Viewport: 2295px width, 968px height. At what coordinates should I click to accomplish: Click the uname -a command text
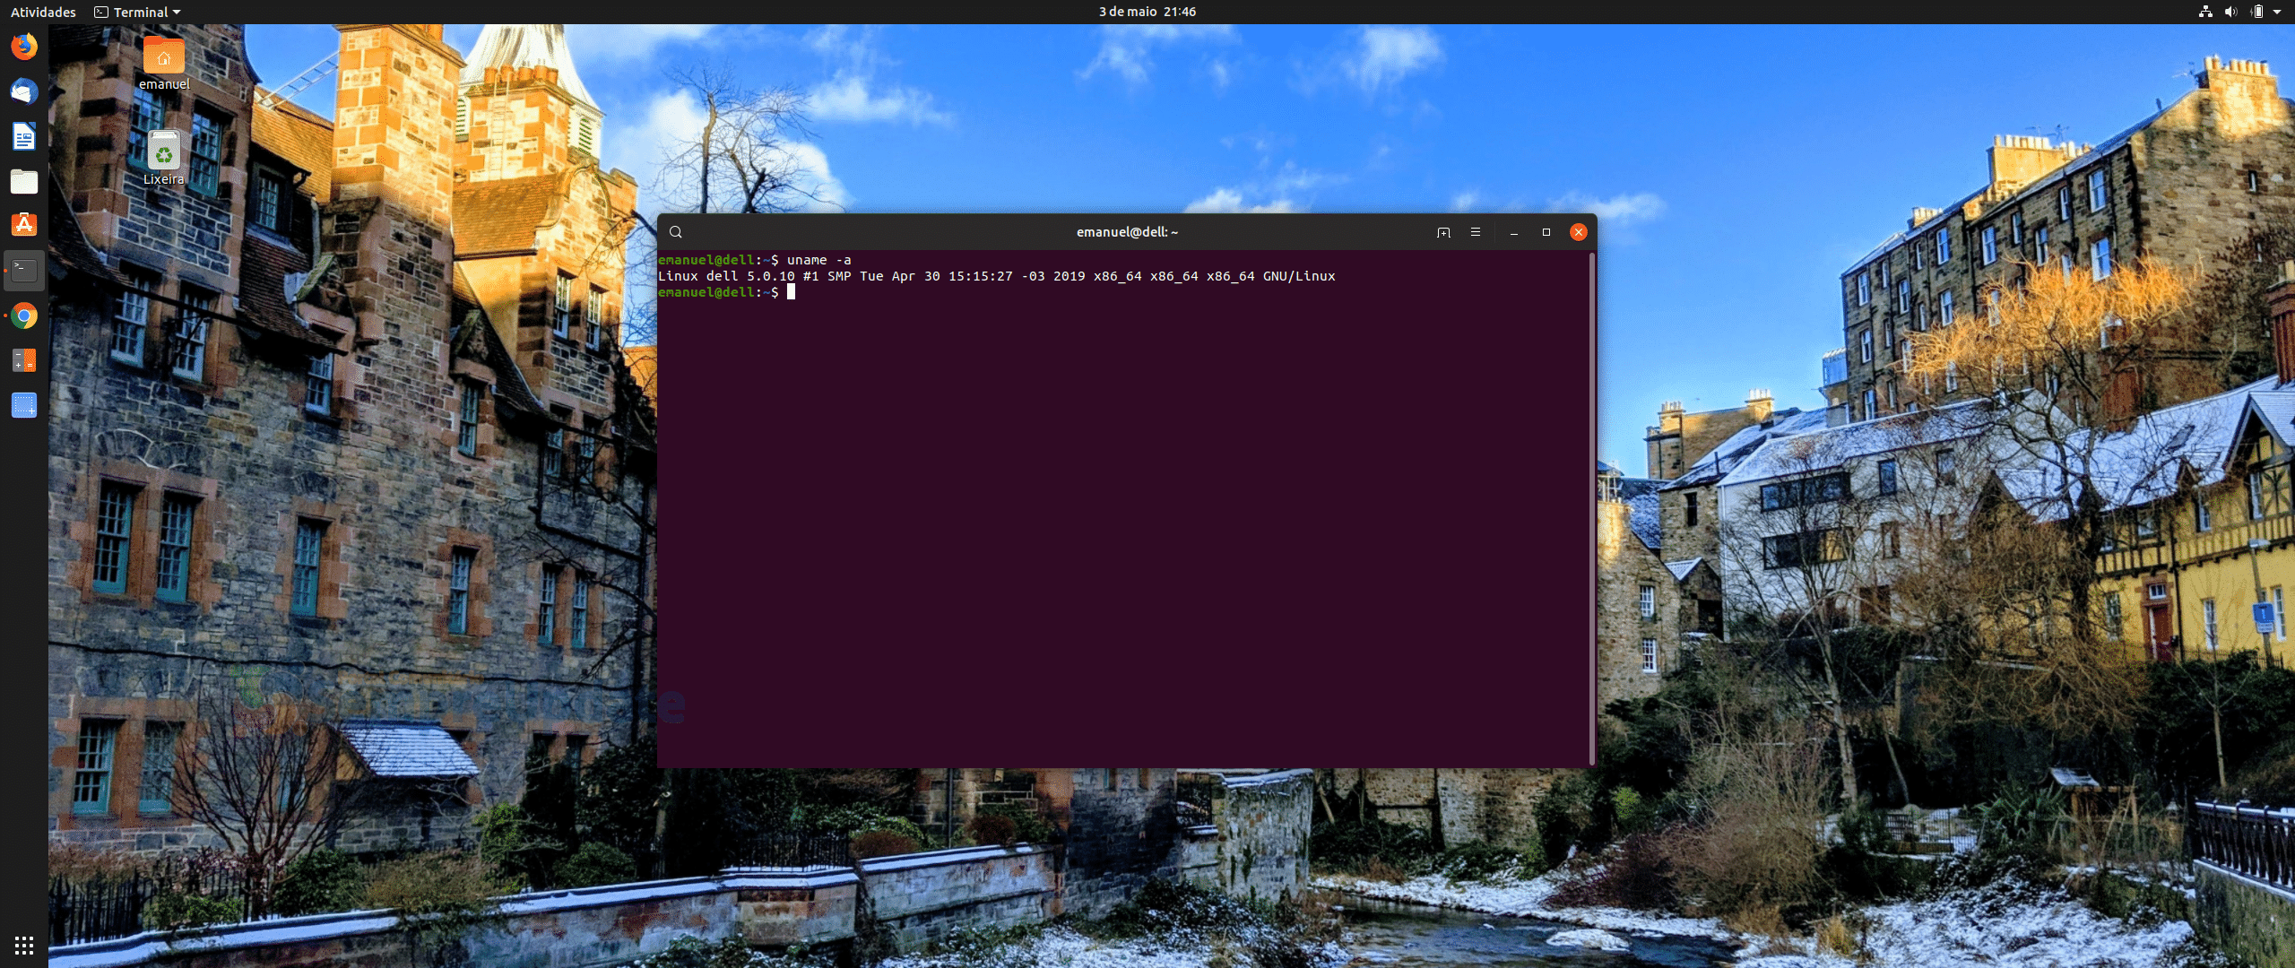[819, 260]
